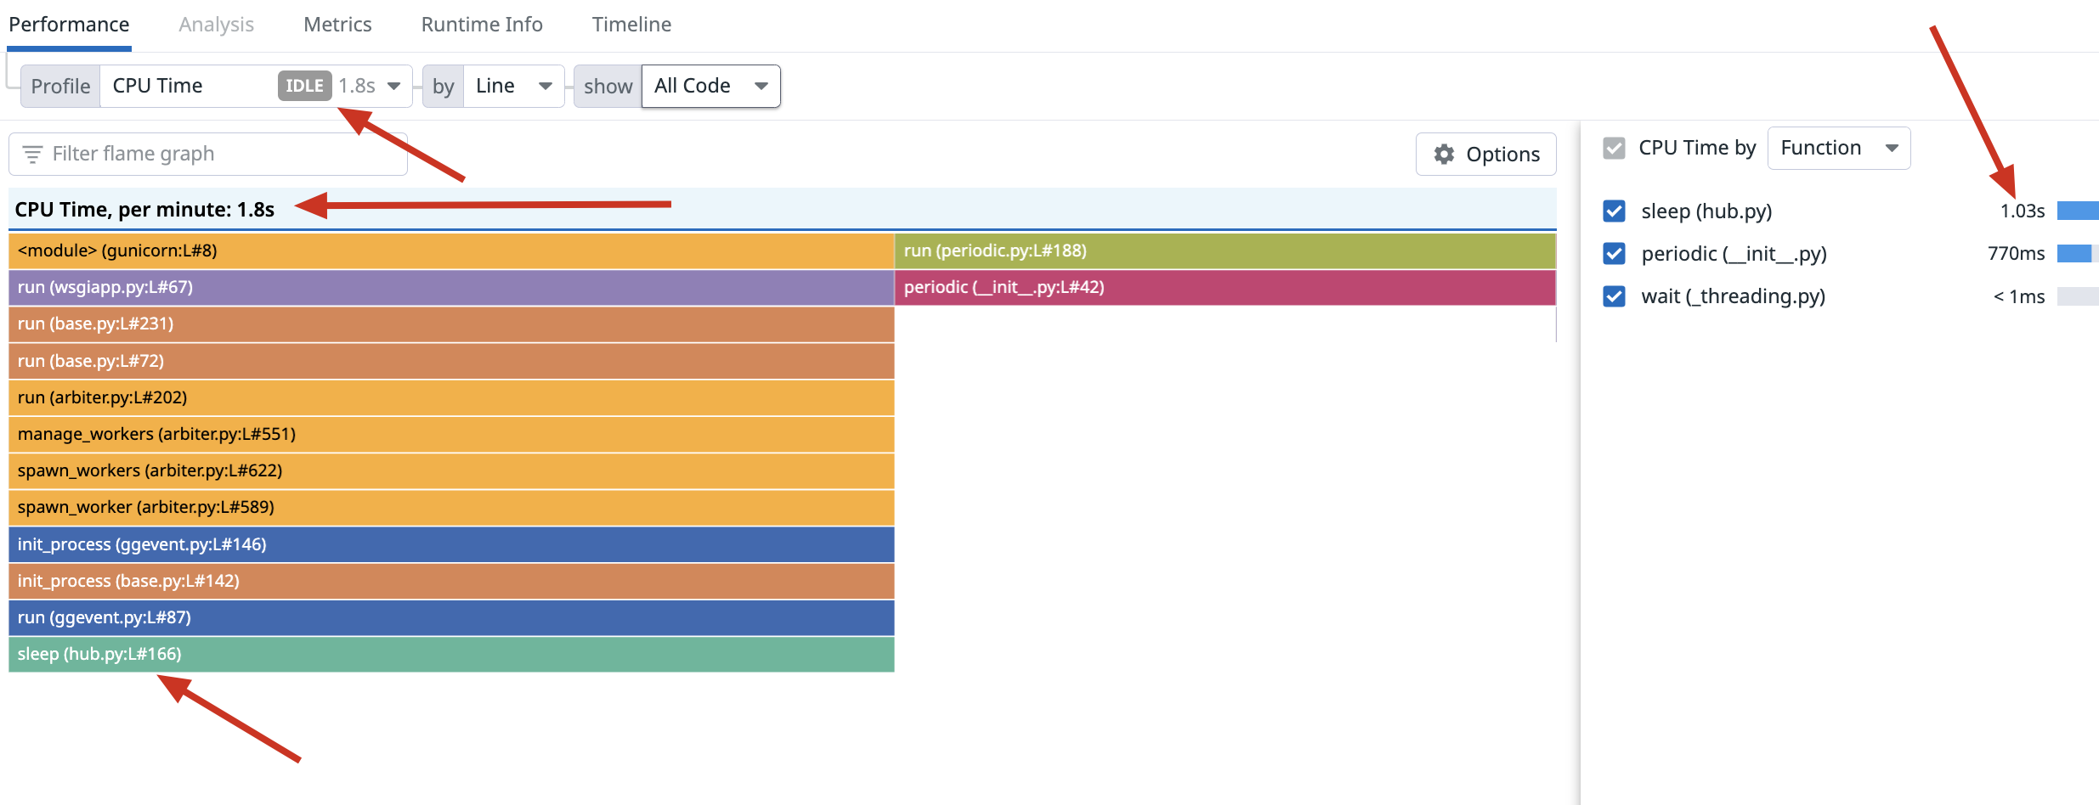The image size is (2099, 805).
Task: Click the run (base.py:L#231) frame
Action: 451,324
